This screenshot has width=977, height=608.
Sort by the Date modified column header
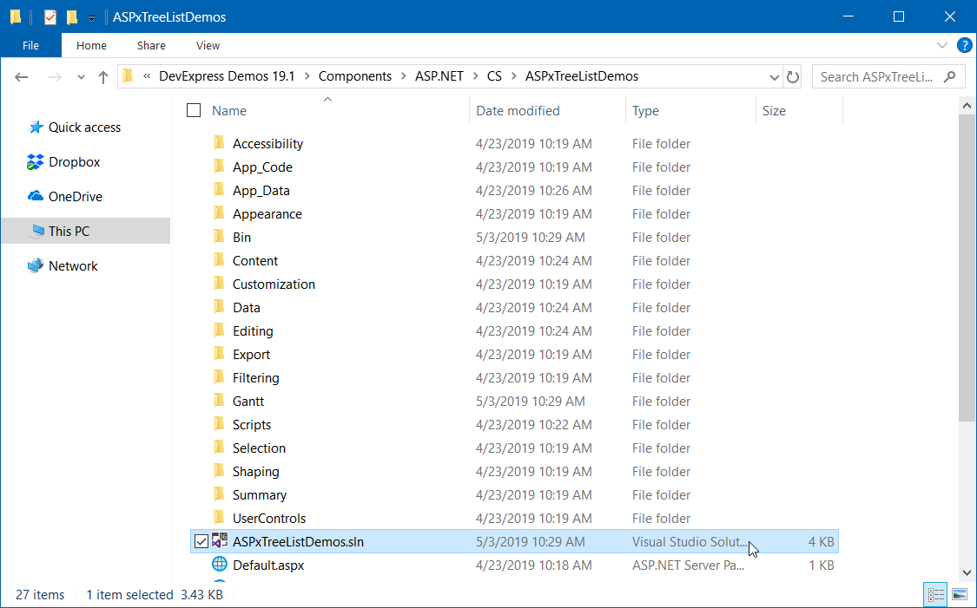(x=518, y=111)
